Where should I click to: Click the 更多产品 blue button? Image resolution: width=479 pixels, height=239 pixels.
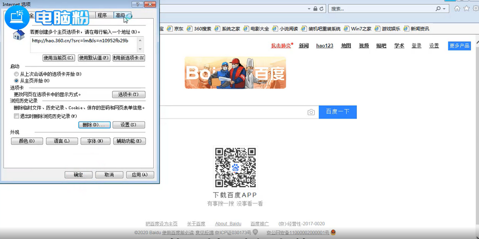click(459, 46)
